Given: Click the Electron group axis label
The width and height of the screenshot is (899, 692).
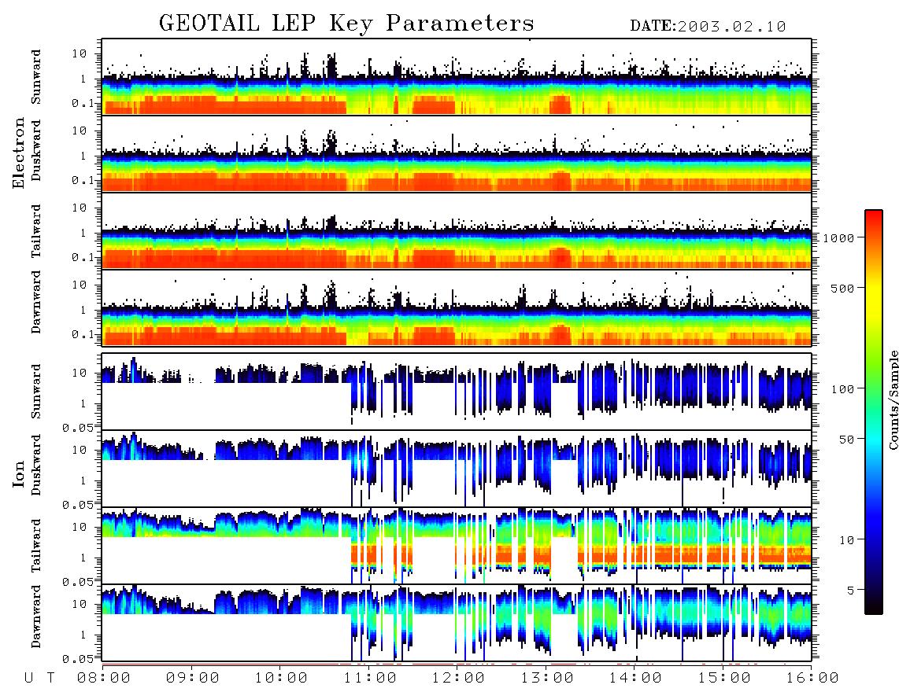Looking at the screenshot, I should (19, 153).
